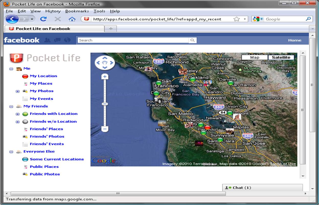Open photo thumbnail near Fremont
The height and width of the screenshot is (205, 319).
[237, 117]
